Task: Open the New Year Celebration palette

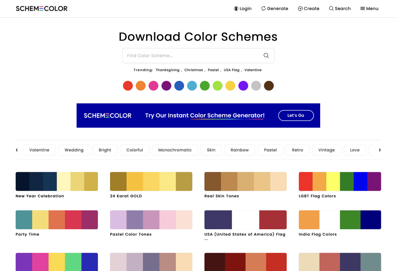Action: coord(57,181)
